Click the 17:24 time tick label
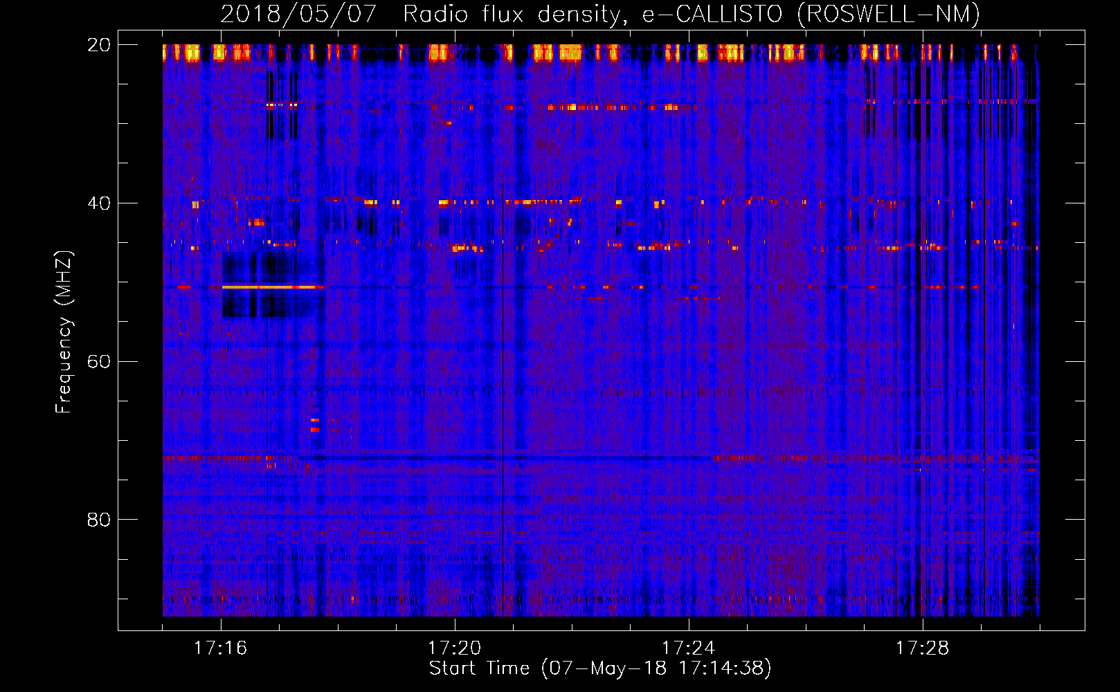Screen dimensions: 1120x692 (x=689, y=648)
